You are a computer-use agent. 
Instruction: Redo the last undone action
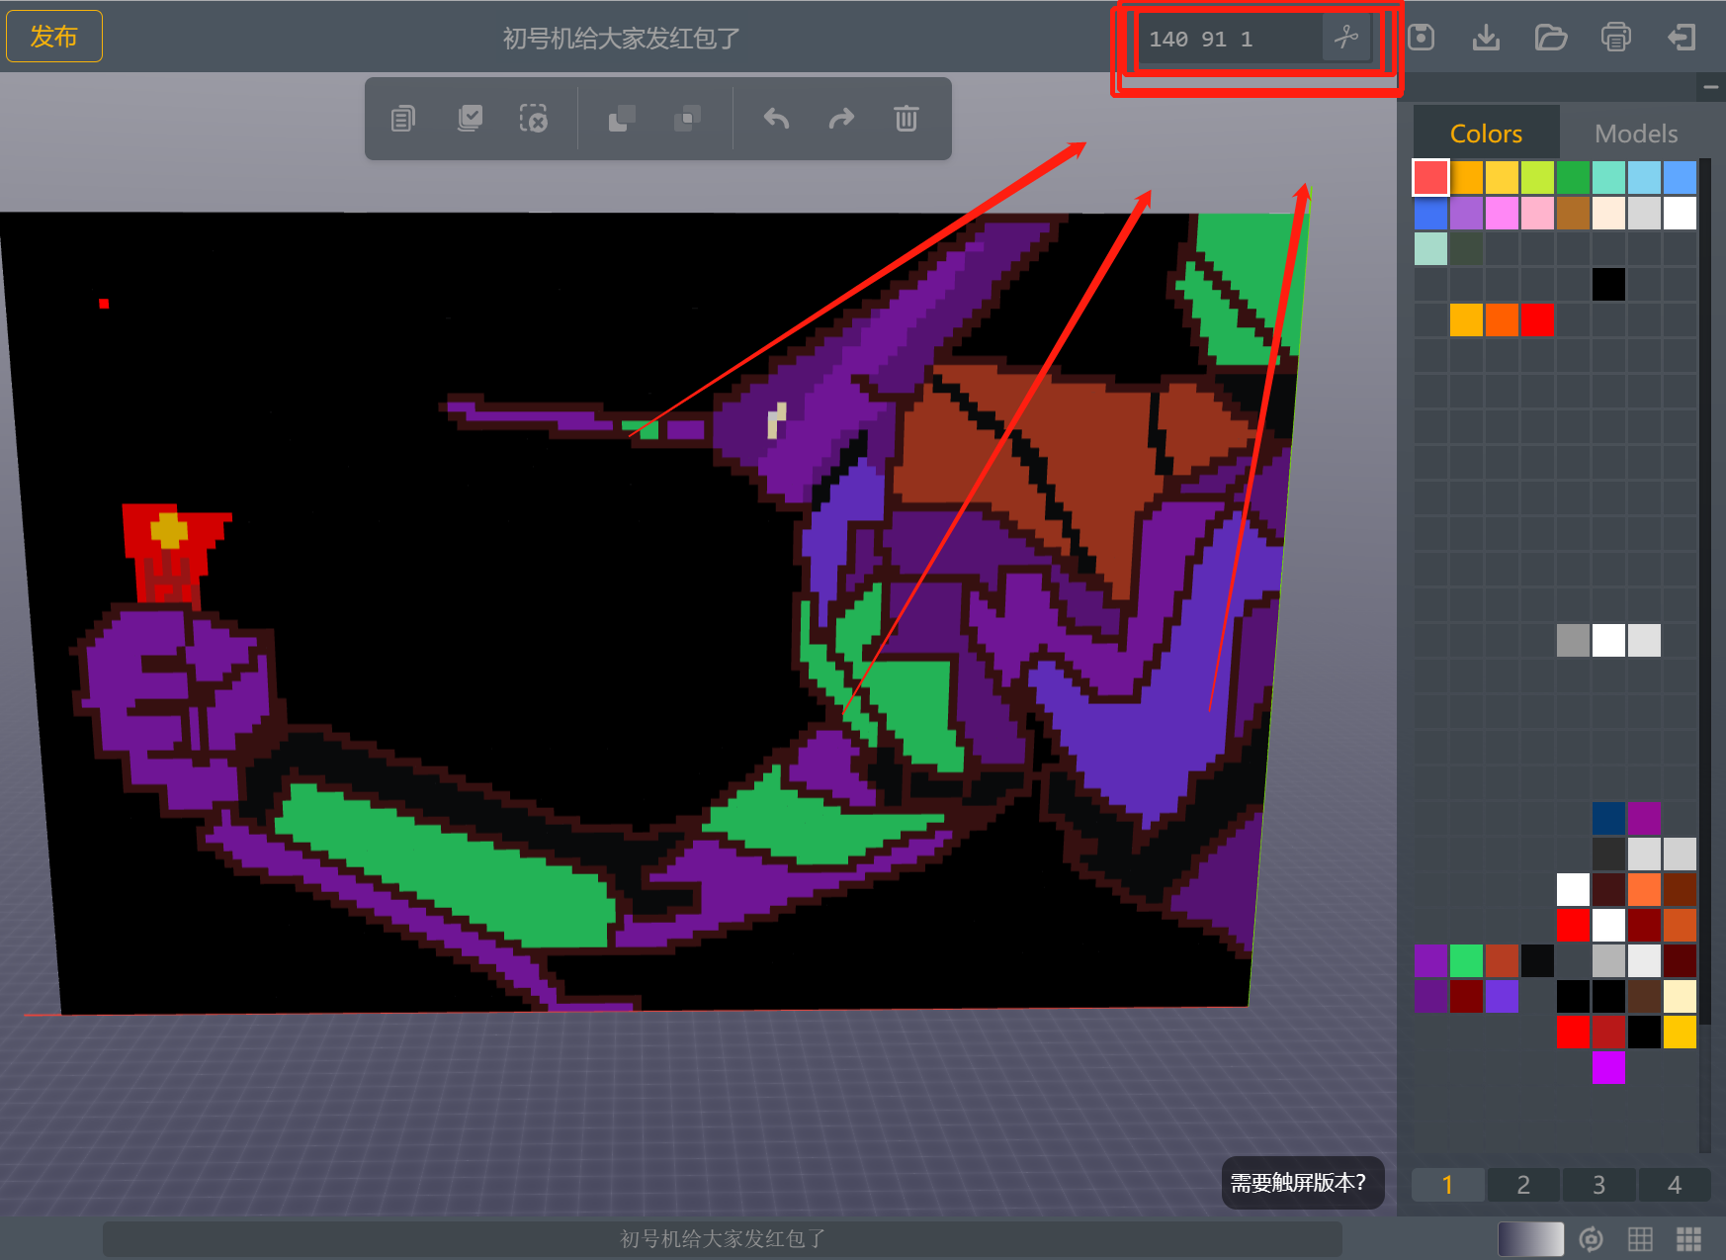point(841,119)
